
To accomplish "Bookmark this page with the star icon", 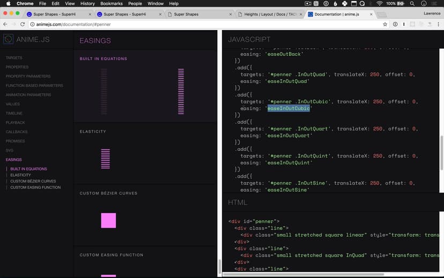I will (384, 24).
